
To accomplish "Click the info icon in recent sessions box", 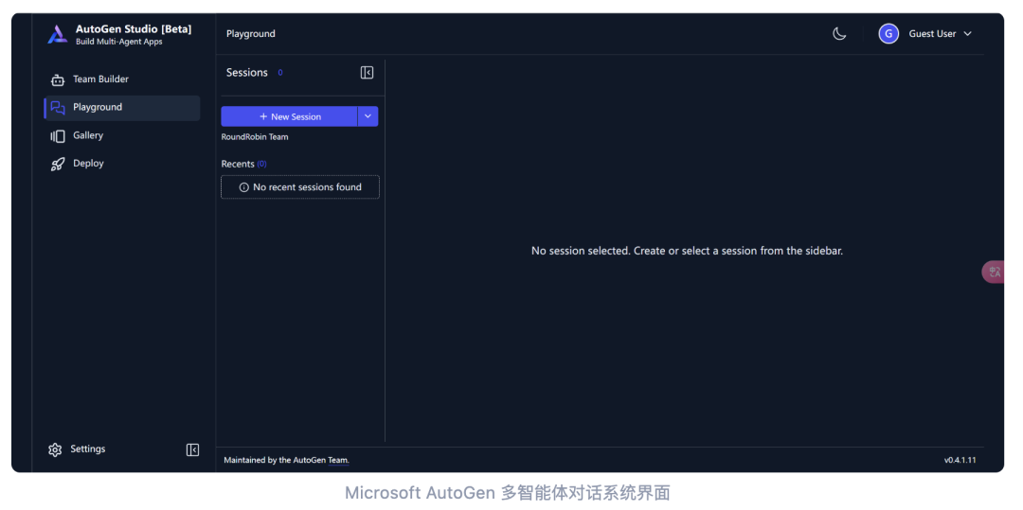I will [244, 187].
